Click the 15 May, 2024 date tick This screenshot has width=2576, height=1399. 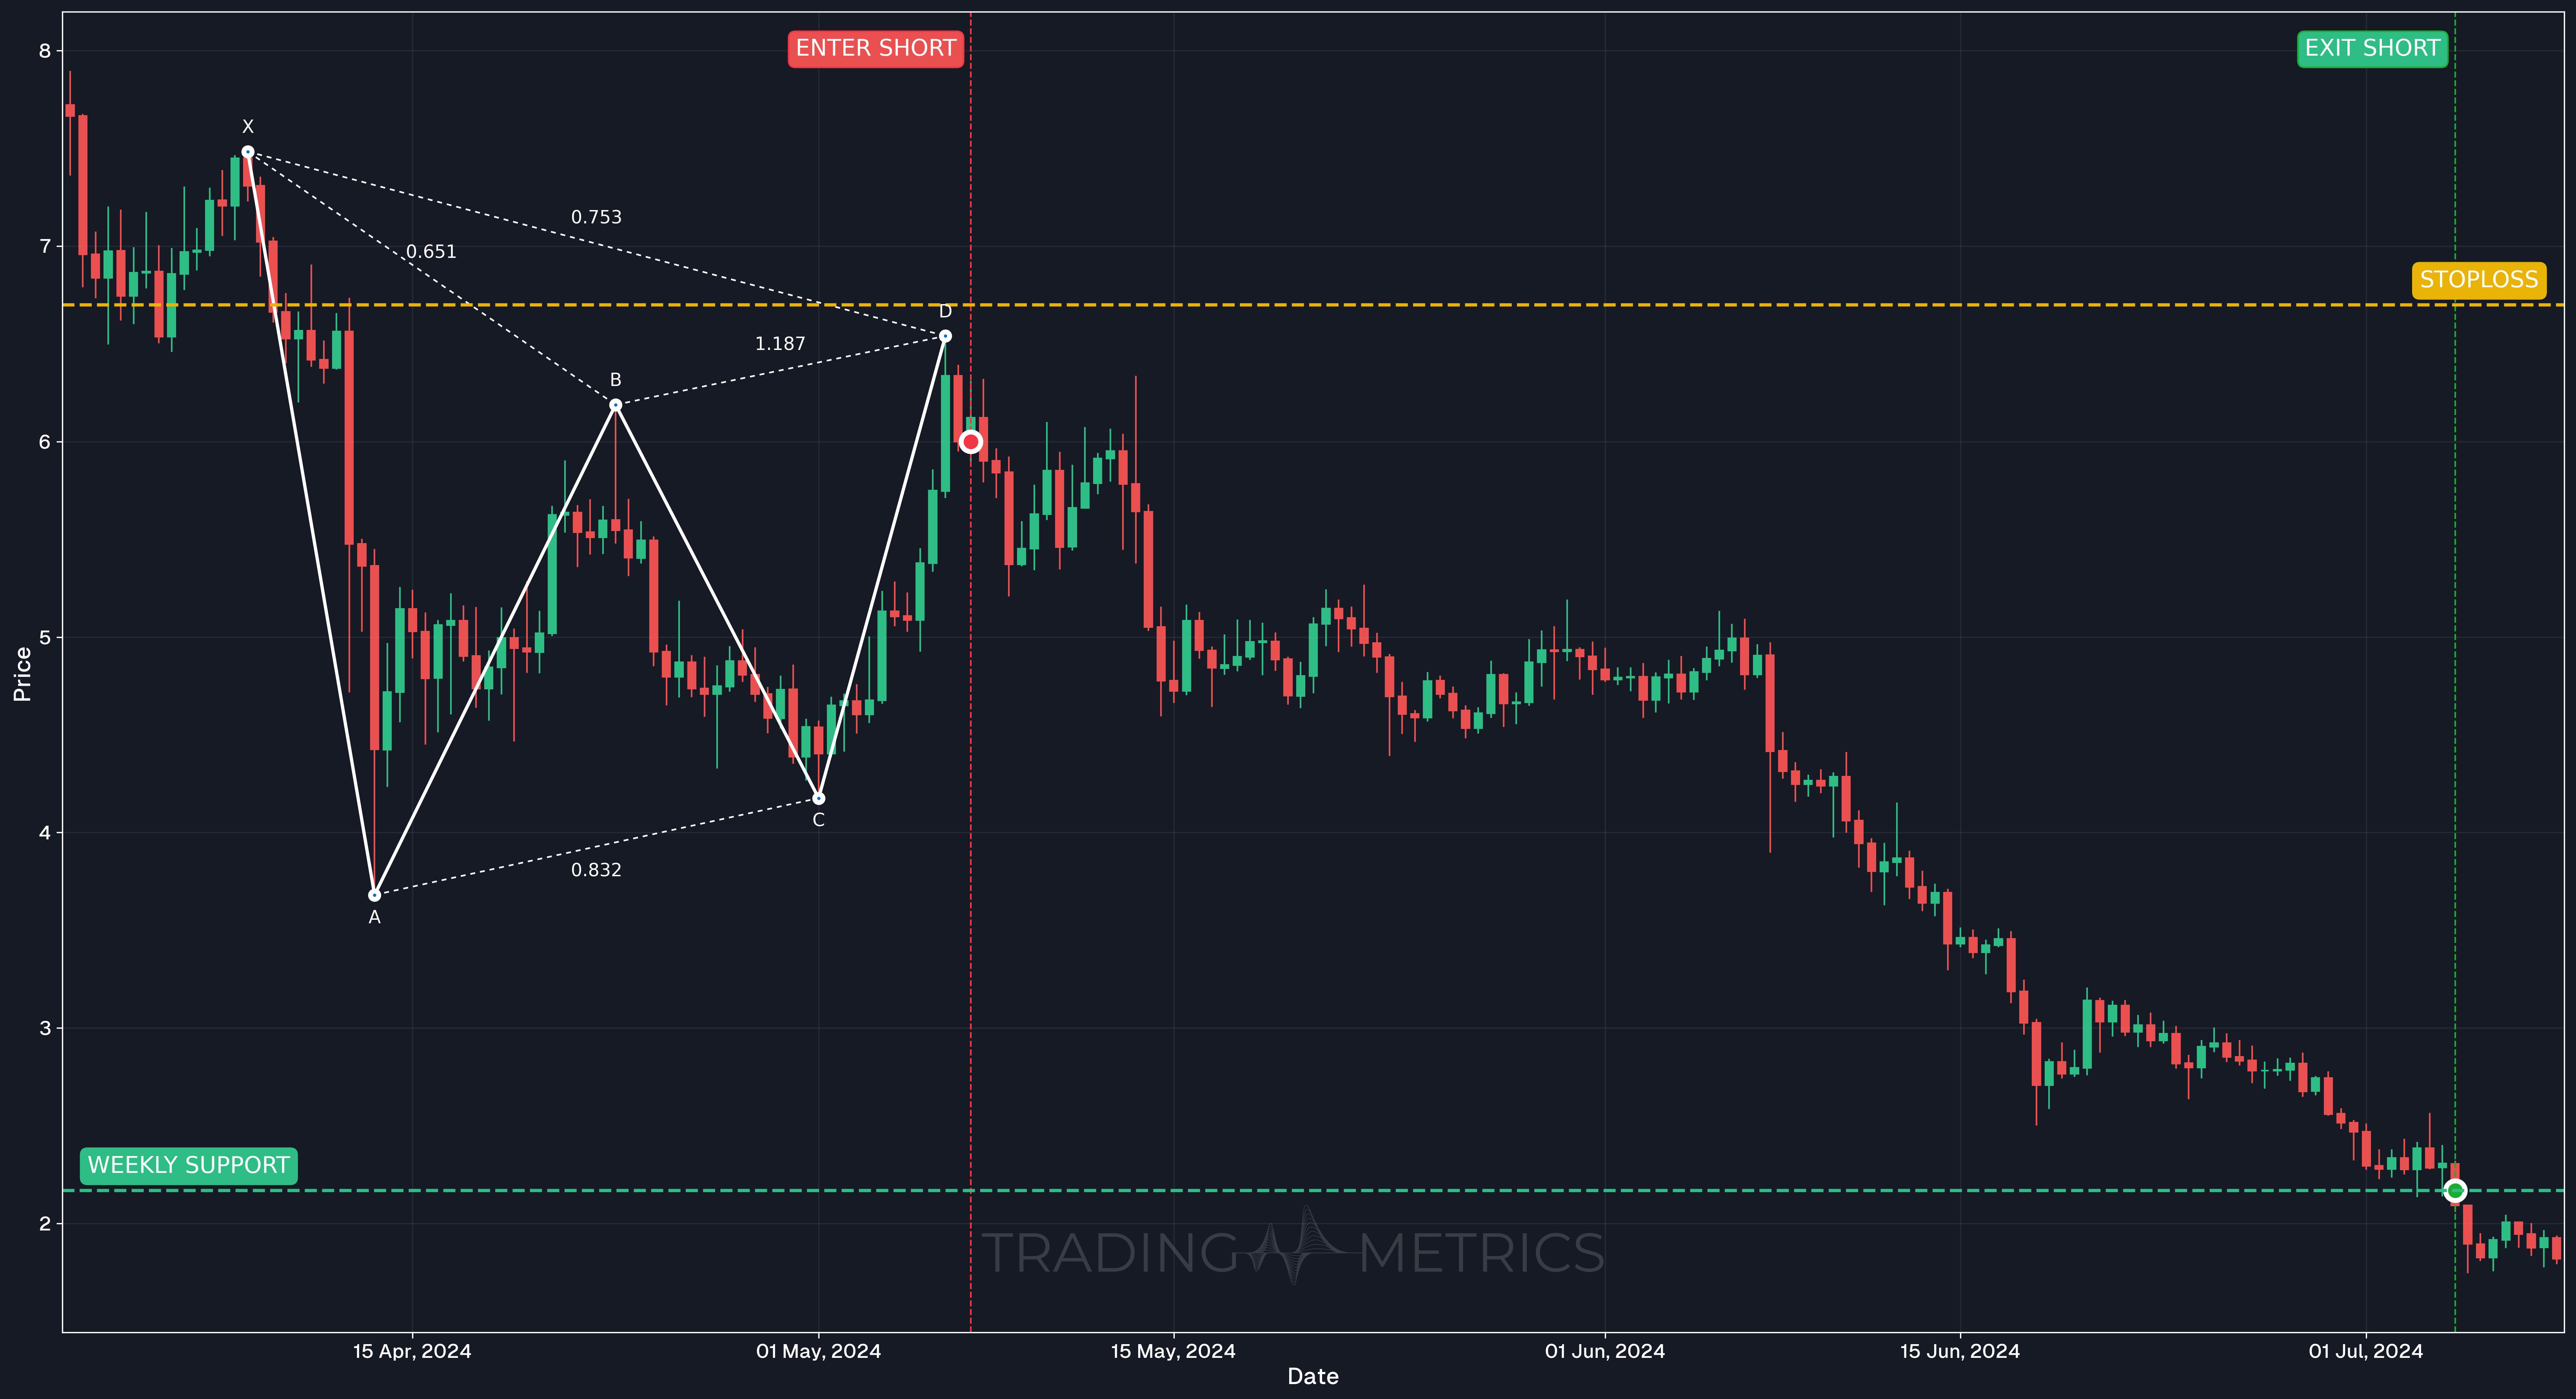[x=1173, y=1351]
